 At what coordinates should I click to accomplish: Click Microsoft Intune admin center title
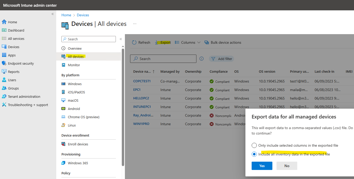click(x=30, y=5)
